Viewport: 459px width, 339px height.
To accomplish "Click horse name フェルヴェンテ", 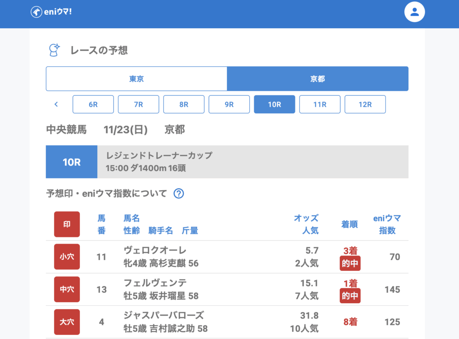I will point(155,283).
